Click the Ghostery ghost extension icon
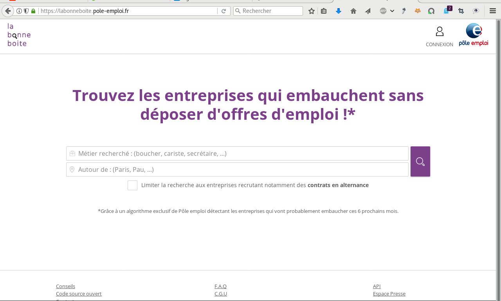Screen dimensions: 501x301 coord(446,11)
